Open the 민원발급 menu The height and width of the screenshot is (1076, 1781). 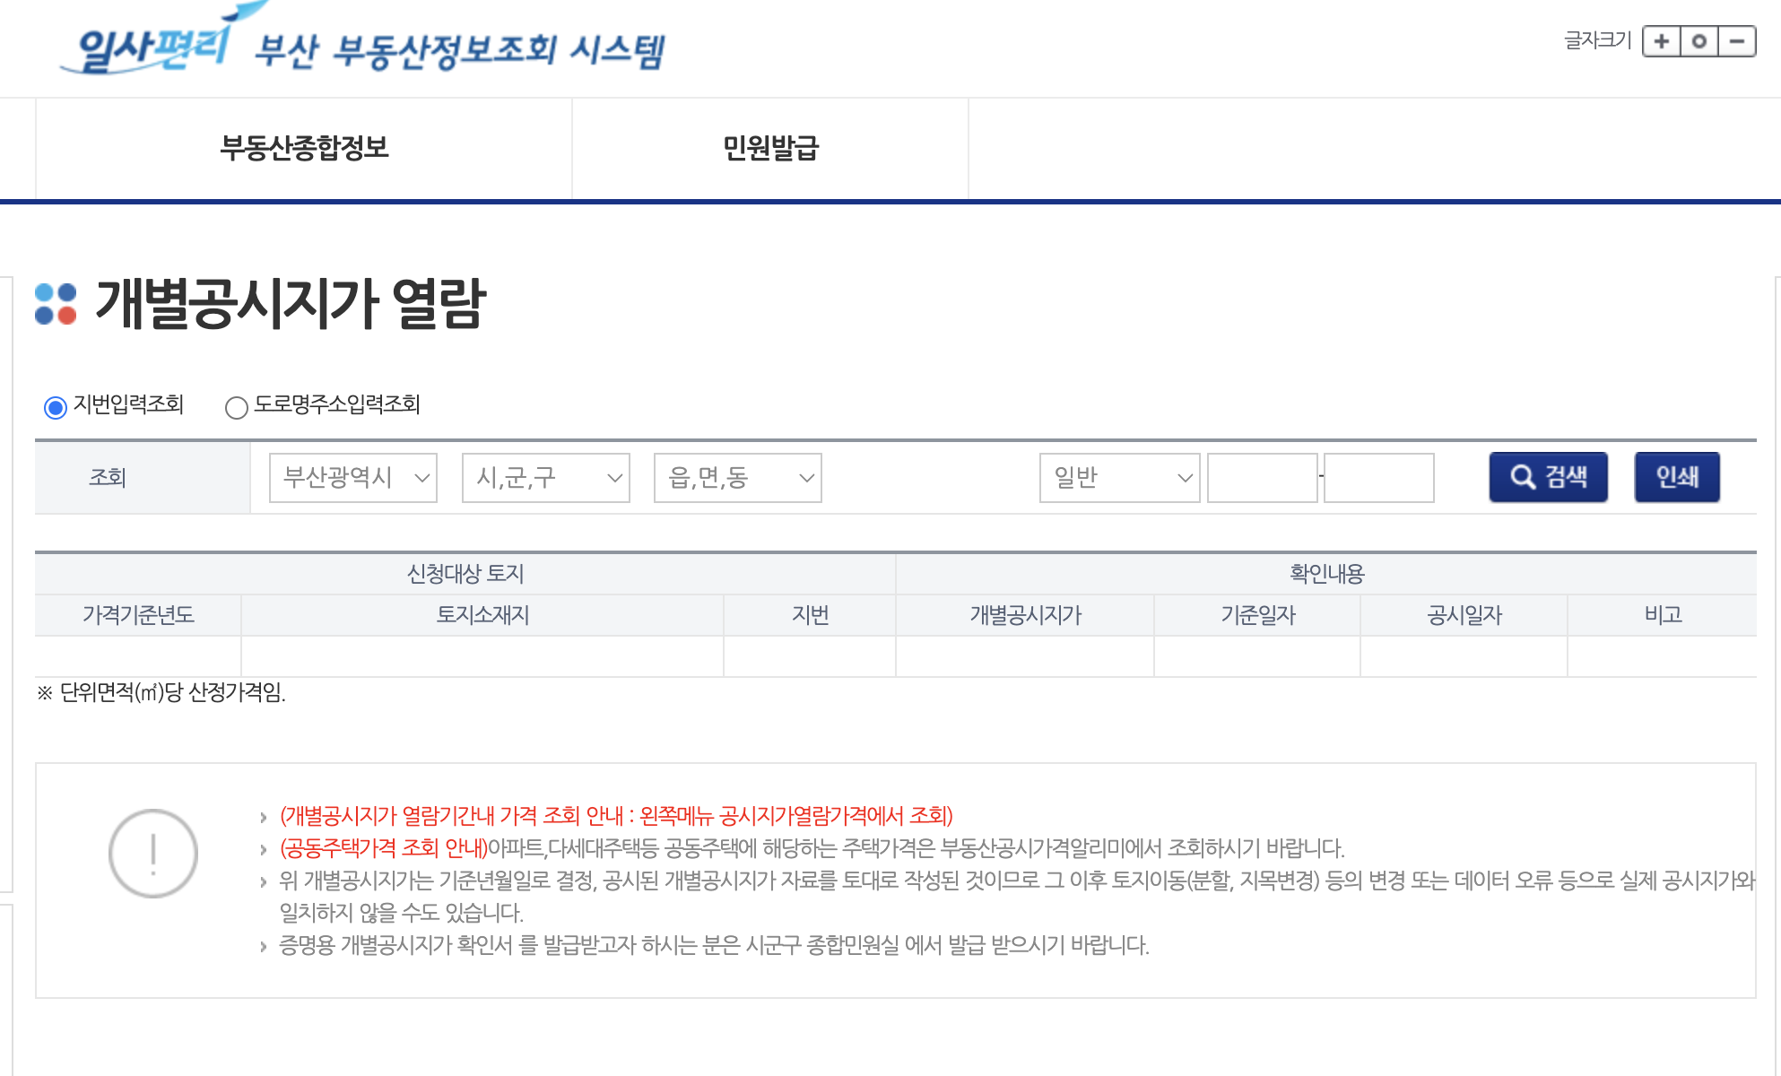770,148
